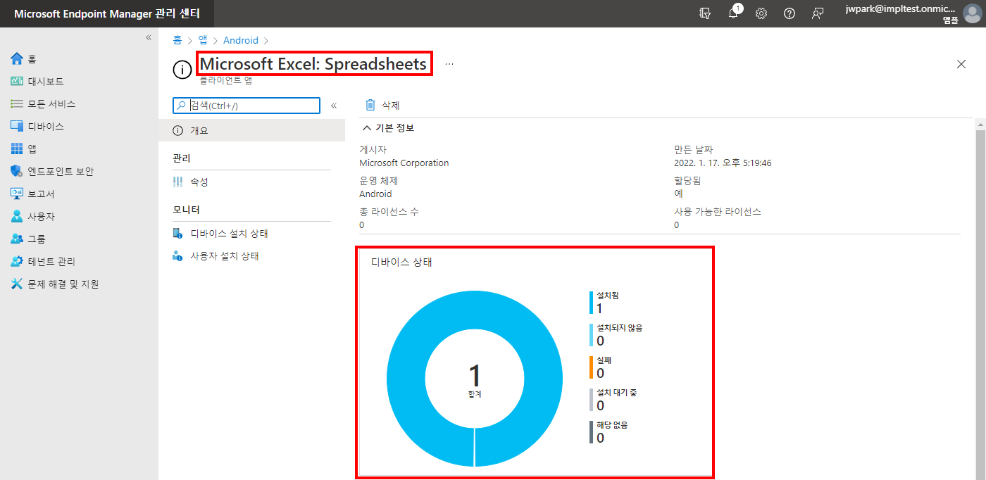This screenshot has width=986, height=480.
Task: Click the orange 실패 legend swatch
Action: 592,367
